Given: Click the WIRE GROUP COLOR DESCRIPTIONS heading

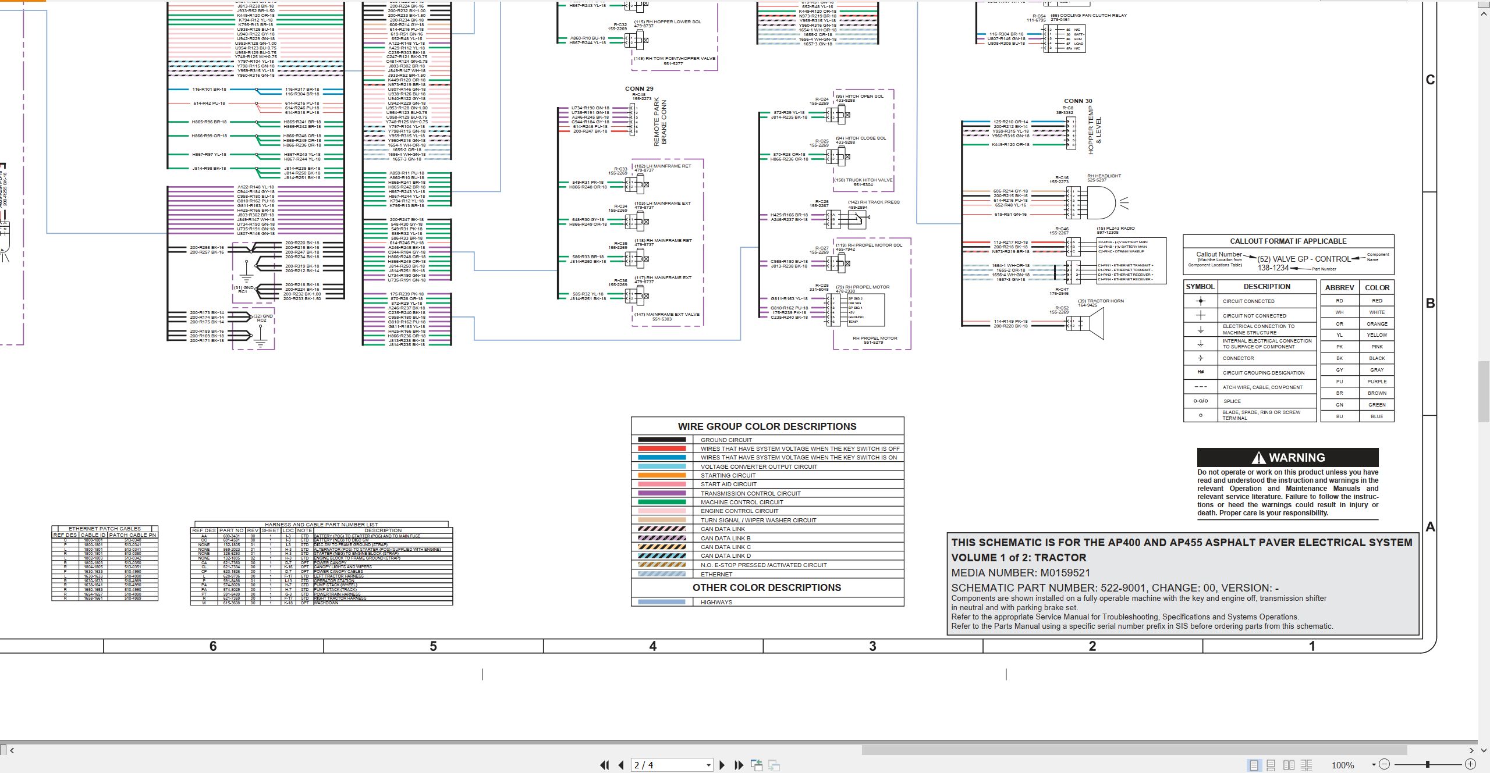Looking at the screenshot, I should click(x=767, y=426).
